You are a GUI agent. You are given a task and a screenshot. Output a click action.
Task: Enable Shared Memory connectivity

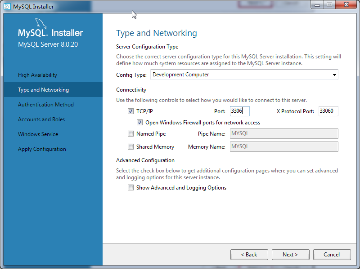pyautogui.click(x=130, y=146)
